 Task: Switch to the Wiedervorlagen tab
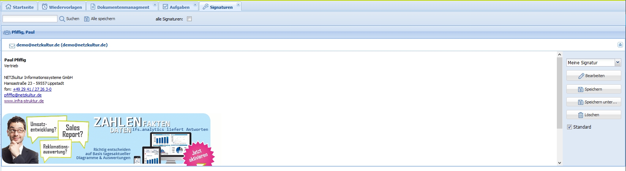pos(62,7)
